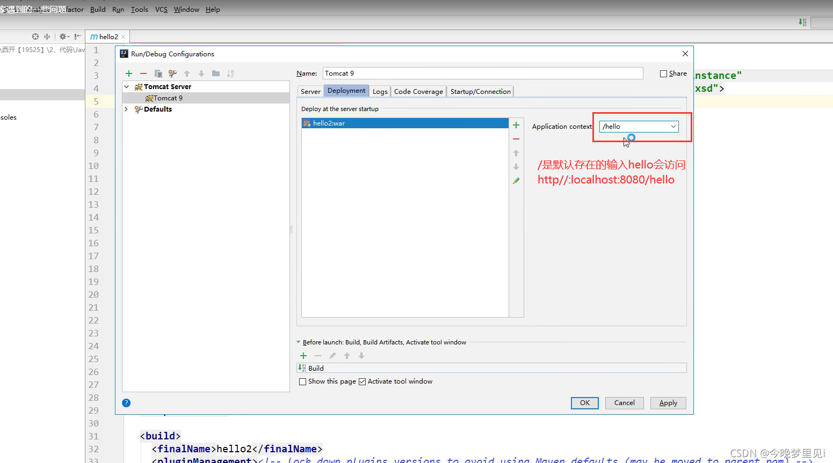Close the hello2 editor tab
Image resolution: width=833 pixels, height=463 pixels.
(124, 37)
